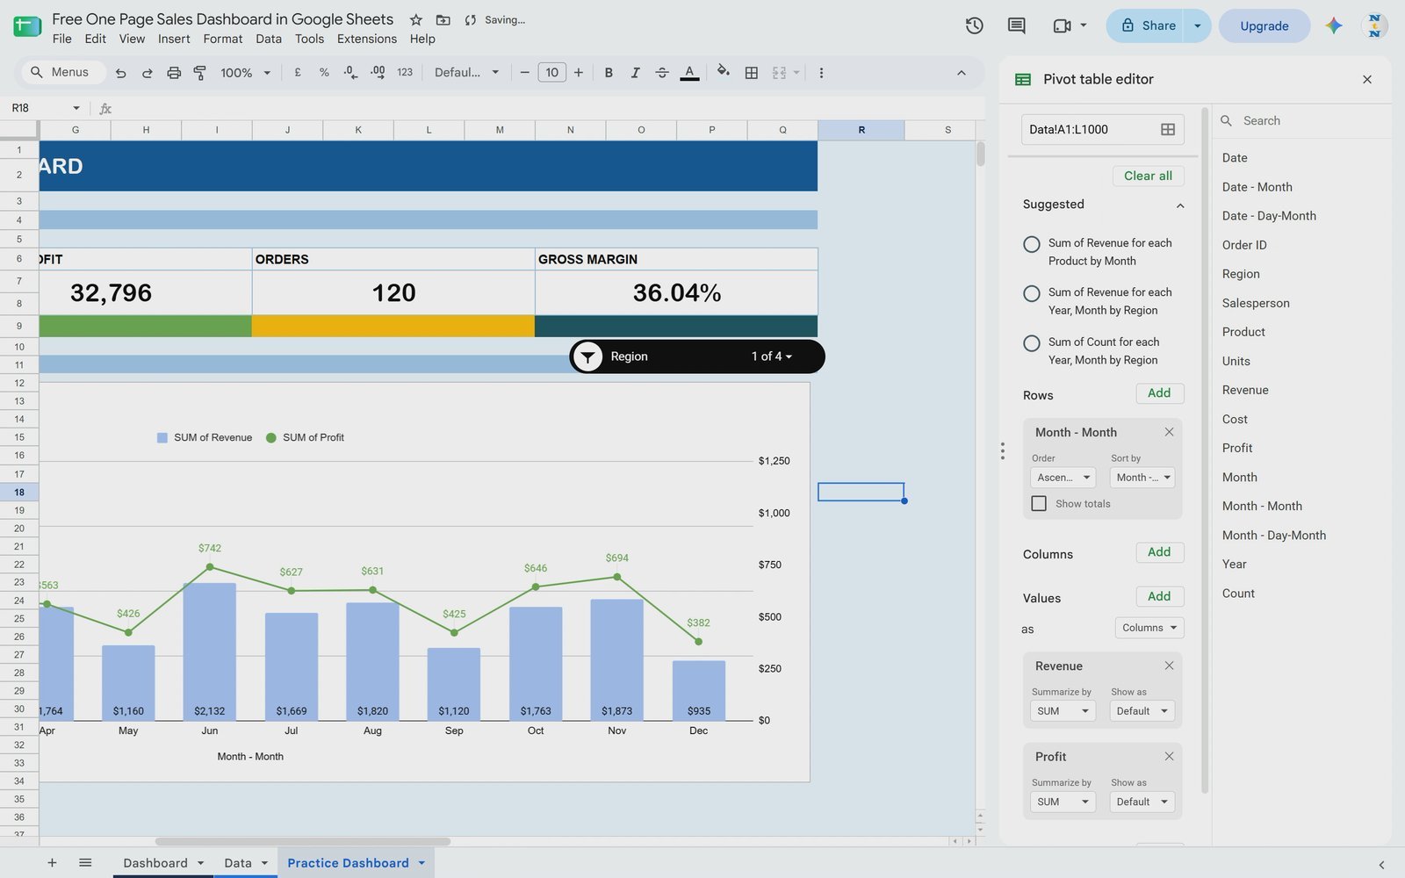Click the Name box showing R18
This screenshot has height=878, width=1405.
click(44, 108)
